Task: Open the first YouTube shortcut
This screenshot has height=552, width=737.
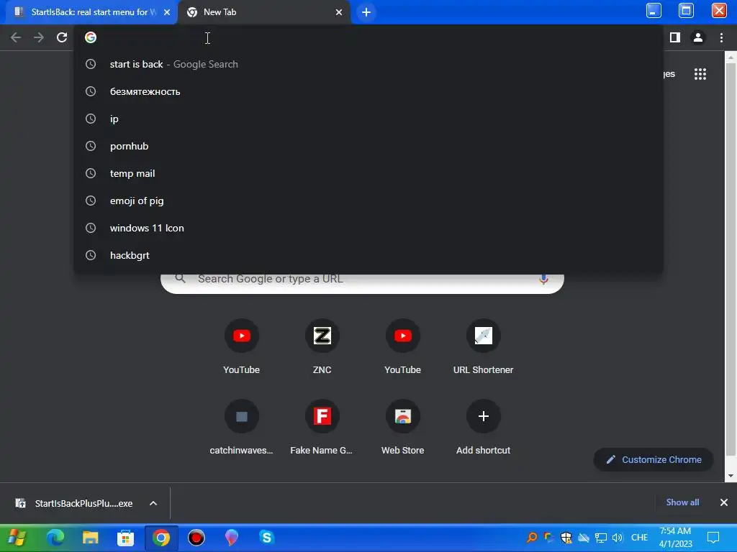Action: click(242, 346)
